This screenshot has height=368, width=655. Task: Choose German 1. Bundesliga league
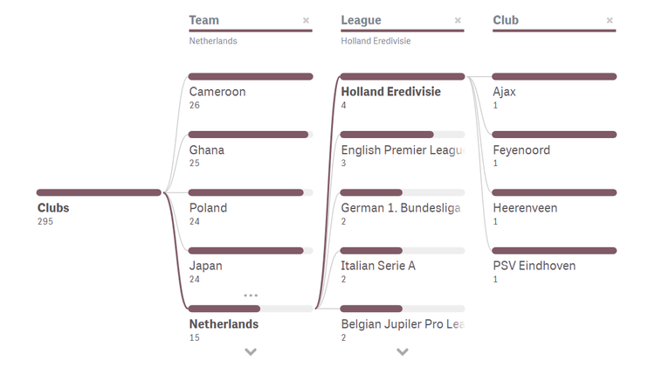tap(401, 208)
